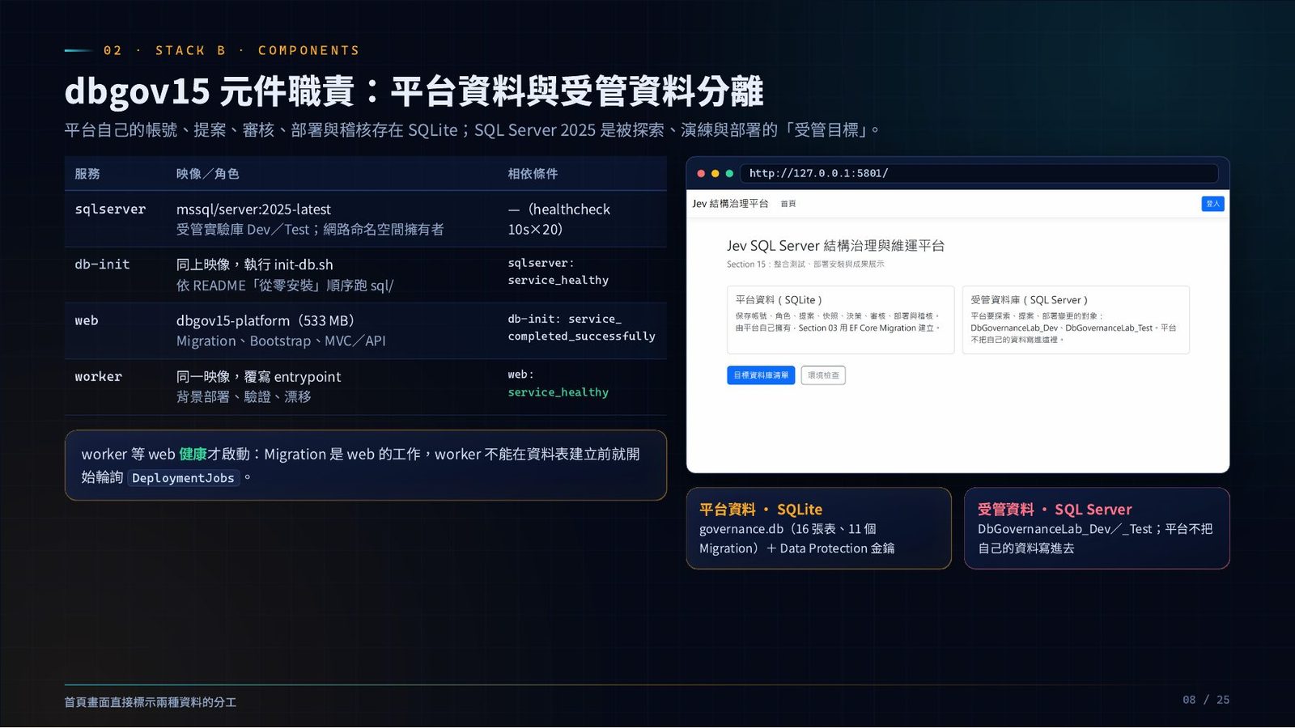Click the green dot in the browser mockup
The width and height of the screenshot is (1295, 728).
tap(729, 173)
